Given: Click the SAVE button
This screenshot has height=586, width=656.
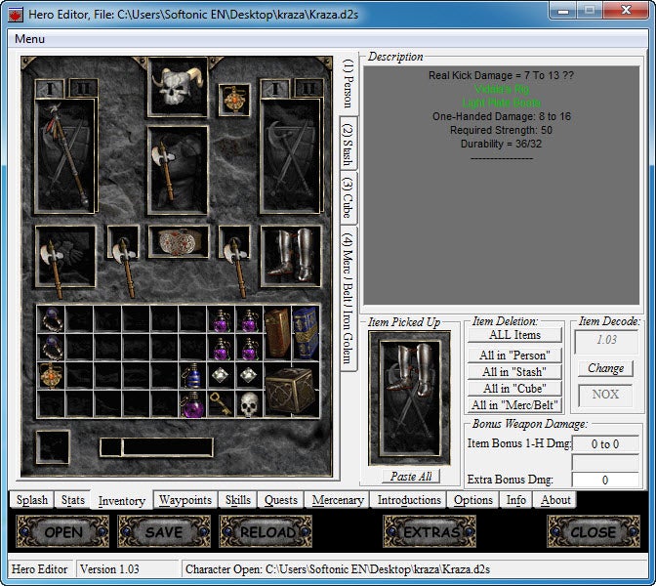Looking at the screenshot, I should [164, 531].
